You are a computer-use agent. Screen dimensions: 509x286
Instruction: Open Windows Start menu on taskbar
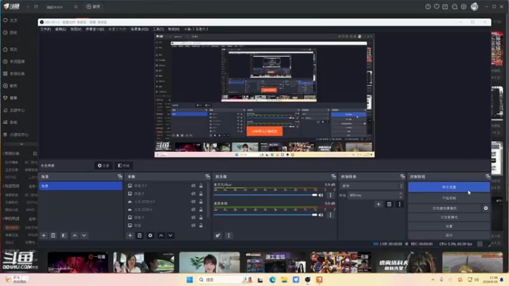click(x=190, y=280)
